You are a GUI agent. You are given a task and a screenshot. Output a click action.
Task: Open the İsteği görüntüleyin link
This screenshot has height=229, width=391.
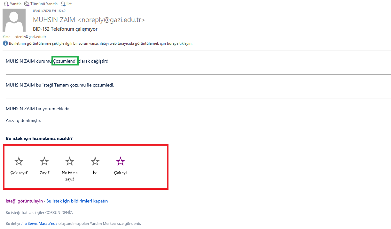(24, 201)
